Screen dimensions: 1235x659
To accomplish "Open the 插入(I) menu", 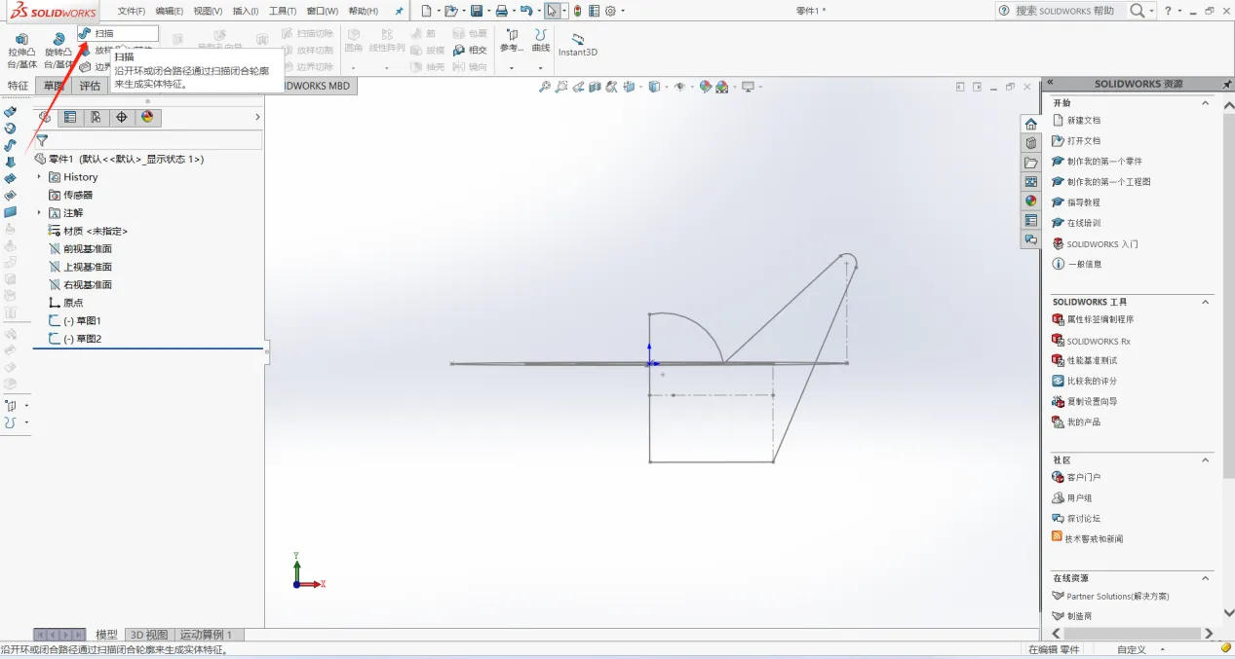I will tap(245, 11).
